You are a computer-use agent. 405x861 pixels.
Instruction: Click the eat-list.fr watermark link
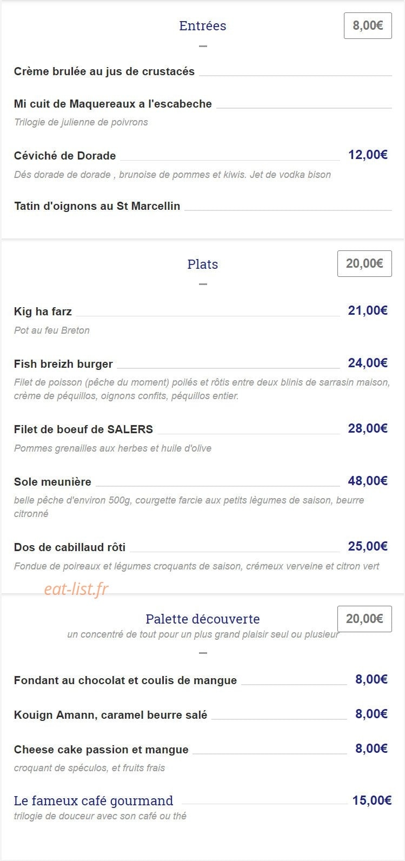tap(76, 589)
